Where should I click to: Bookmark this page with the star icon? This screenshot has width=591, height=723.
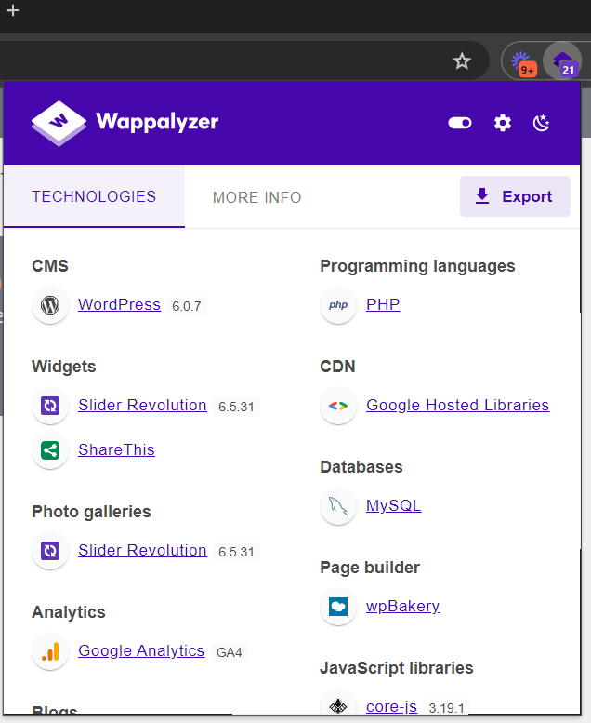(x=462, y=60)
